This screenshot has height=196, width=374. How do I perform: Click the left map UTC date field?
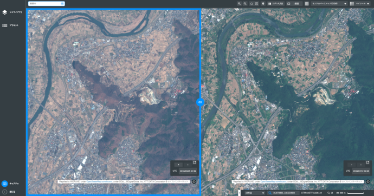click(188, 171)
